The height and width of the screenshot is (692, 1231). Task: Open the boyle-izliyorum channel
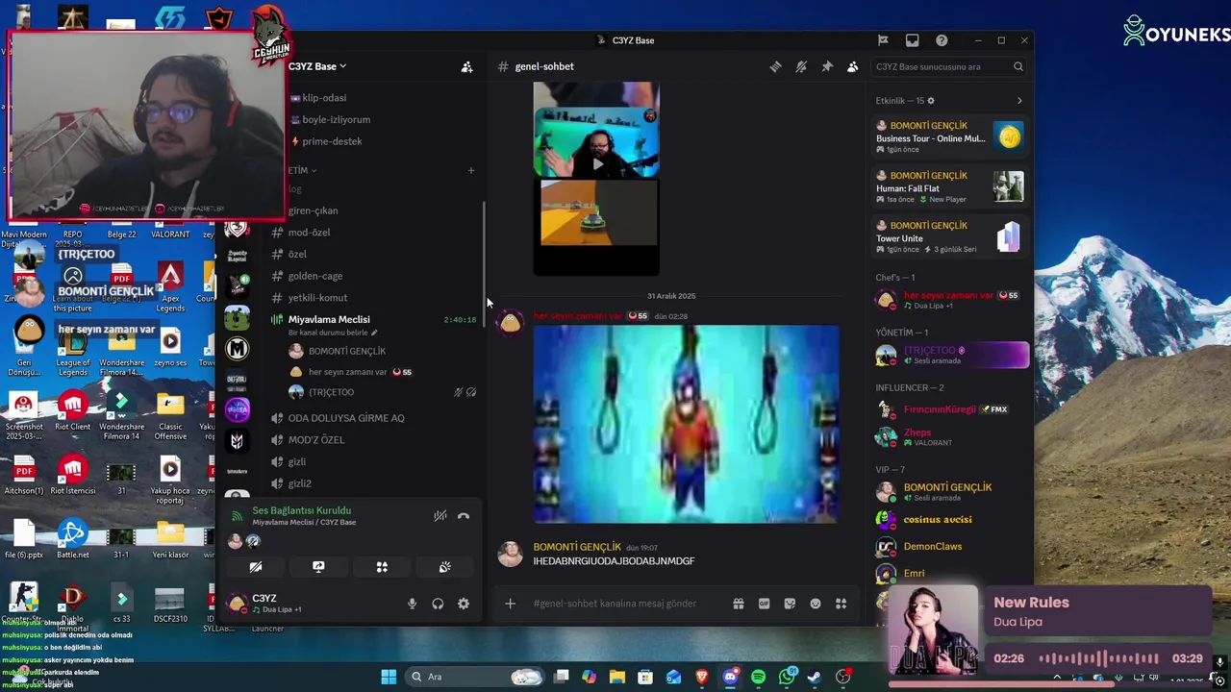(336, 120)
